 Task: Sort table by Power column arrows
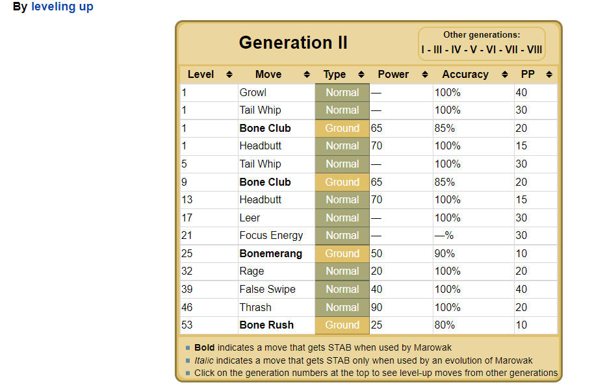[x=425, y=74]
